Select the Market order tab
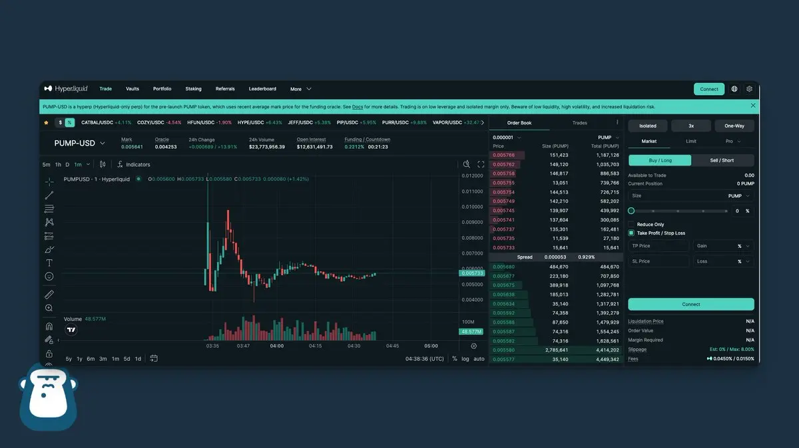 click(649, 141)
